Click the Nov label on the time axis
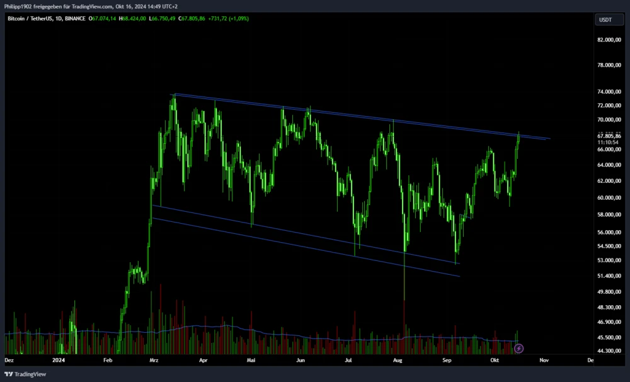630x382 pixels. click(x=544, y=360)
